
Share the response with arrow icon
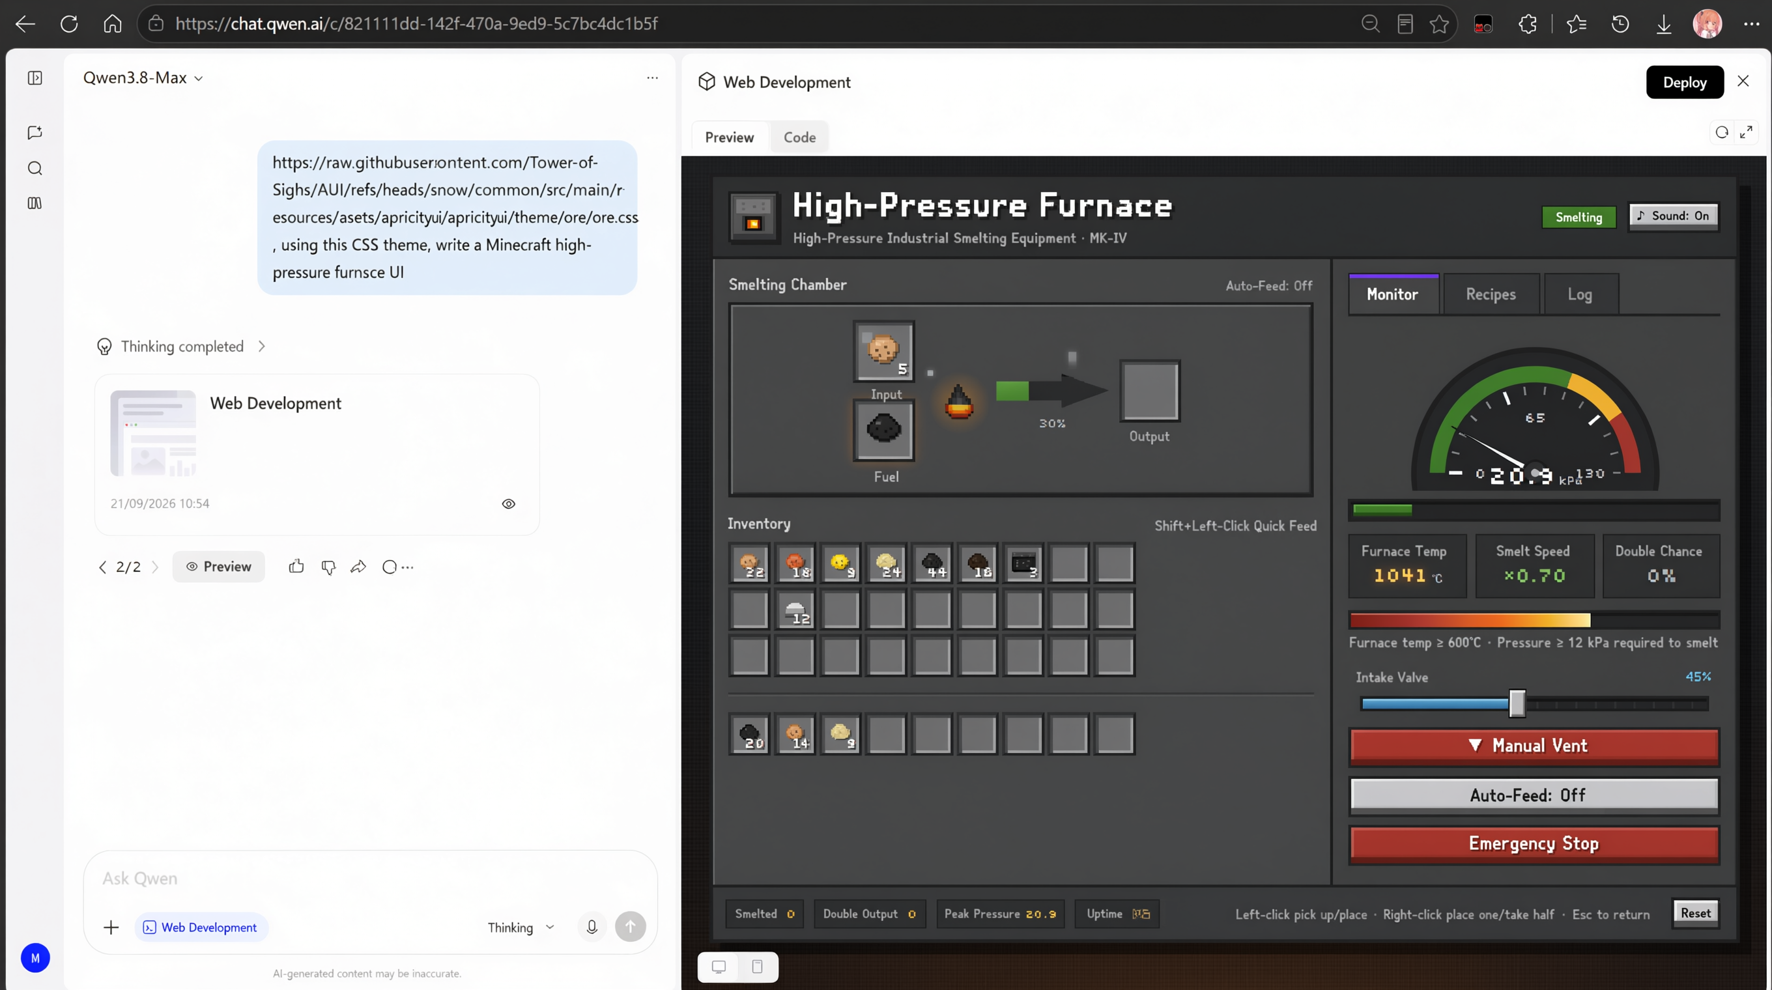coord(358,567)
